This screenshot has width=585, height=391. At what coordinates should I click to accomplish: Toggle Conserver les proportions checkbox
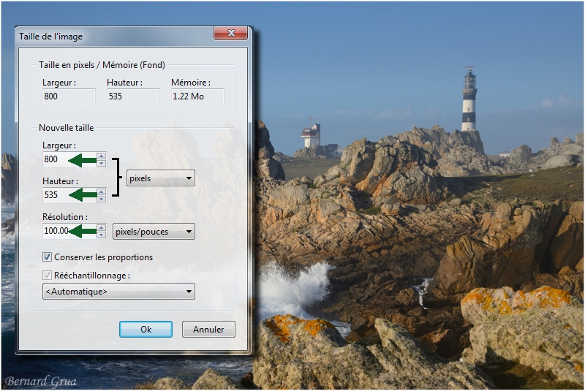(48, 257)
